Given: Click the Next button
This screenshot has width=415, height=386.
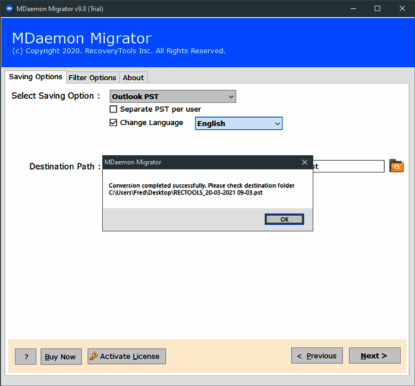Looking at the screenshot, I should (374, 356).
